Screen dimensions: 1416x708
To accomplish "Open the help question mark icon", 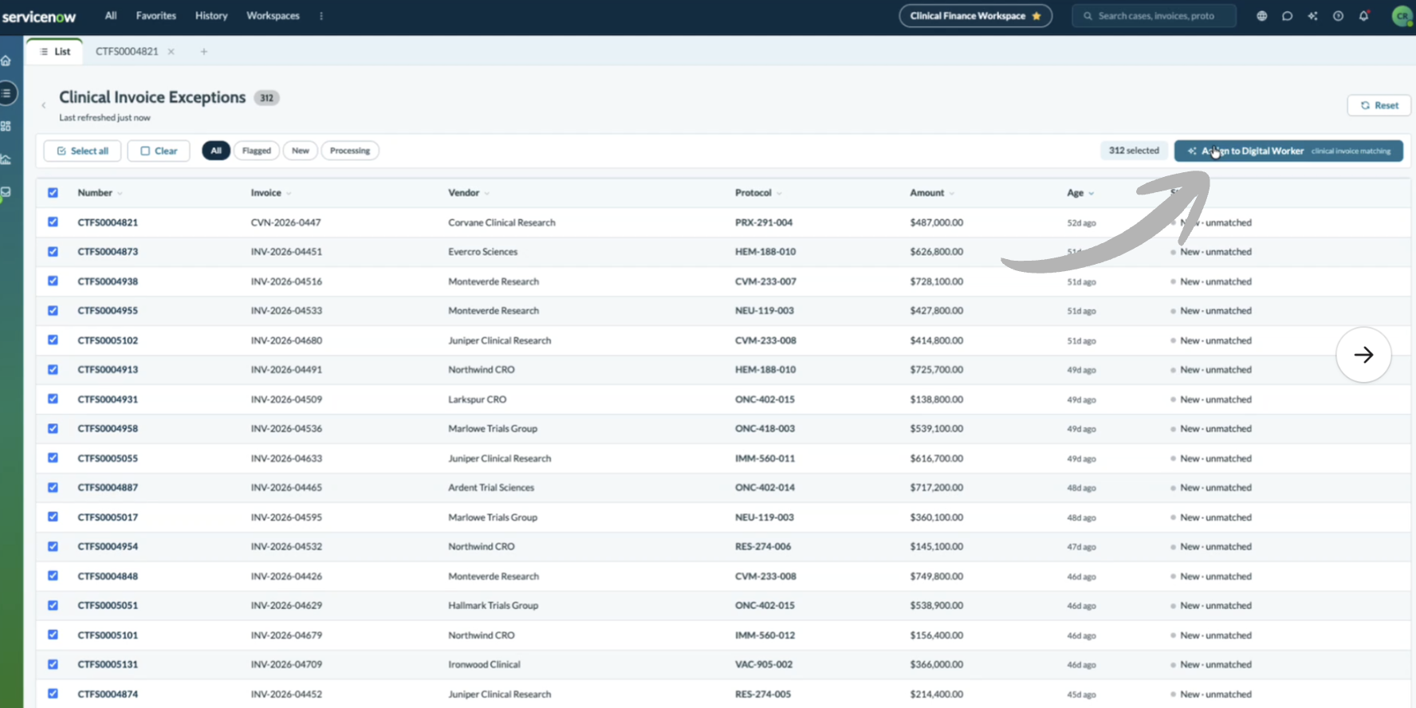I will point(1338,16).
